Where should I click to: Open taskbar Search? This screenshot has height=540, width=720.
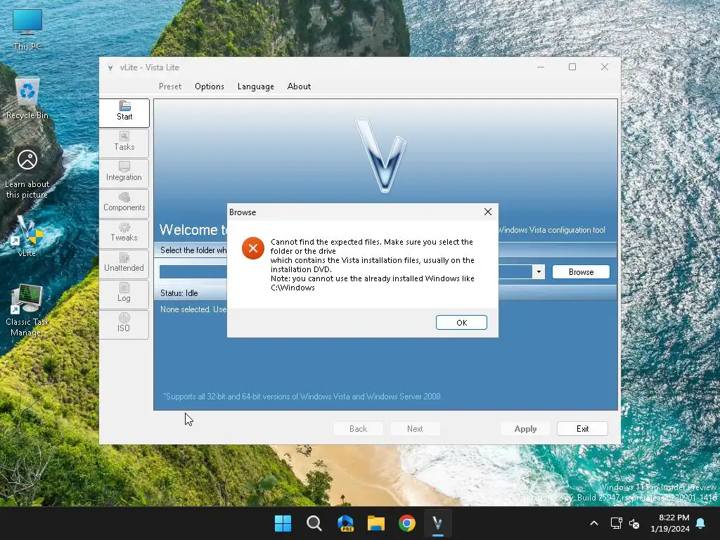pos(314,523)
